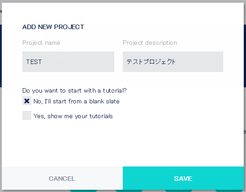Viewport: 246px width, 192px height.
Task: Click the empty tutorial checkbox box
Action: click(27, 115)
